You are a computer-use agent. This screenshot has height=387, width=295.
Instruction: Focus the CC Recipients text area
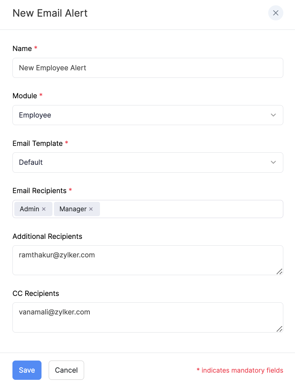(x=147, y=322)
